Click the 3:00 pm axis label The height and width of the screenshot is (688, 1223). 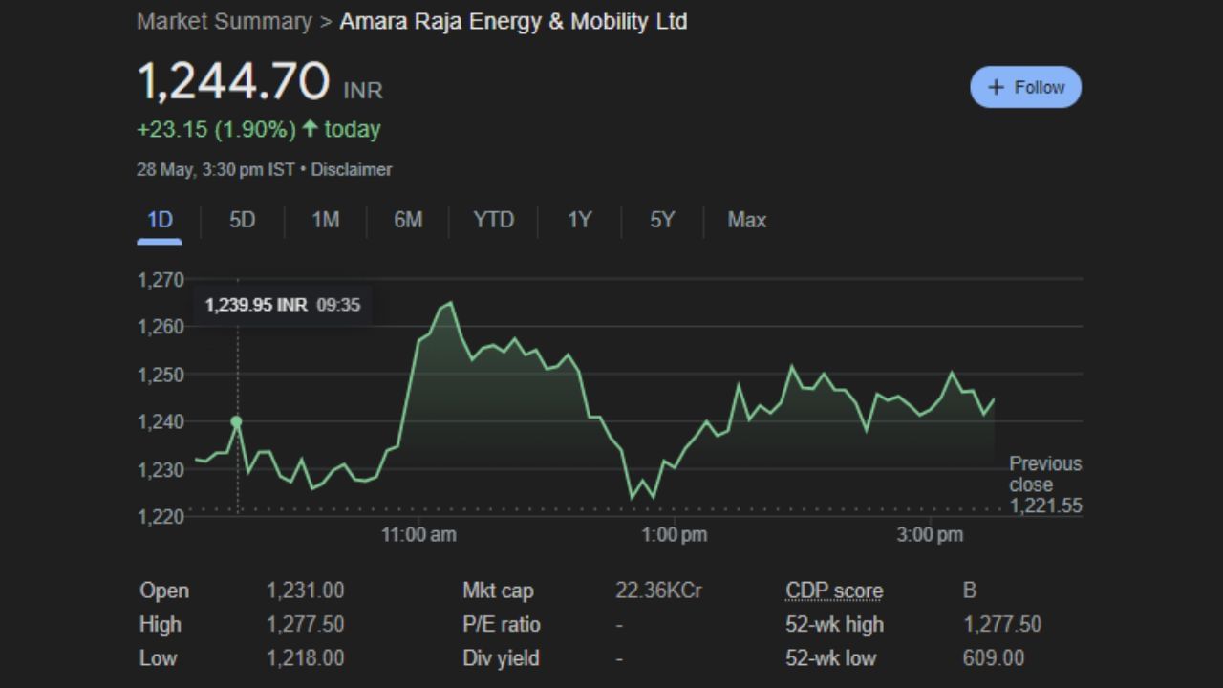tap(930, 535)
